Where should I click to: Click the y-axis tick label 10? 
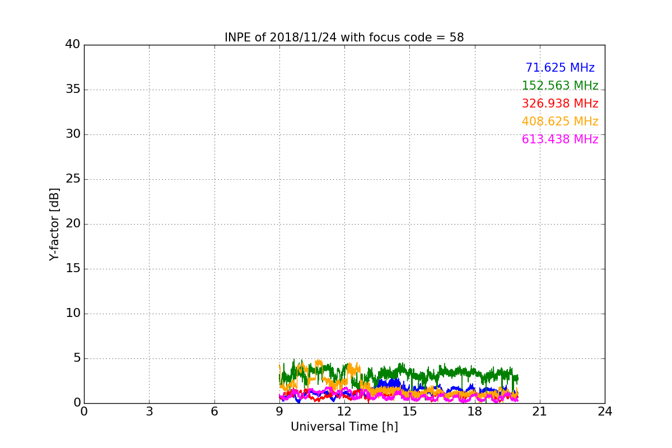point(73,313)
